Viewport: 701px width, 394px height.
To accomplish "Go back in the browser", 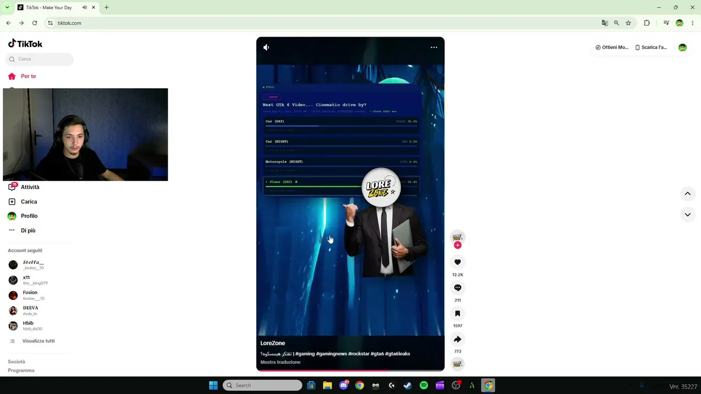I will coord(8,23).
